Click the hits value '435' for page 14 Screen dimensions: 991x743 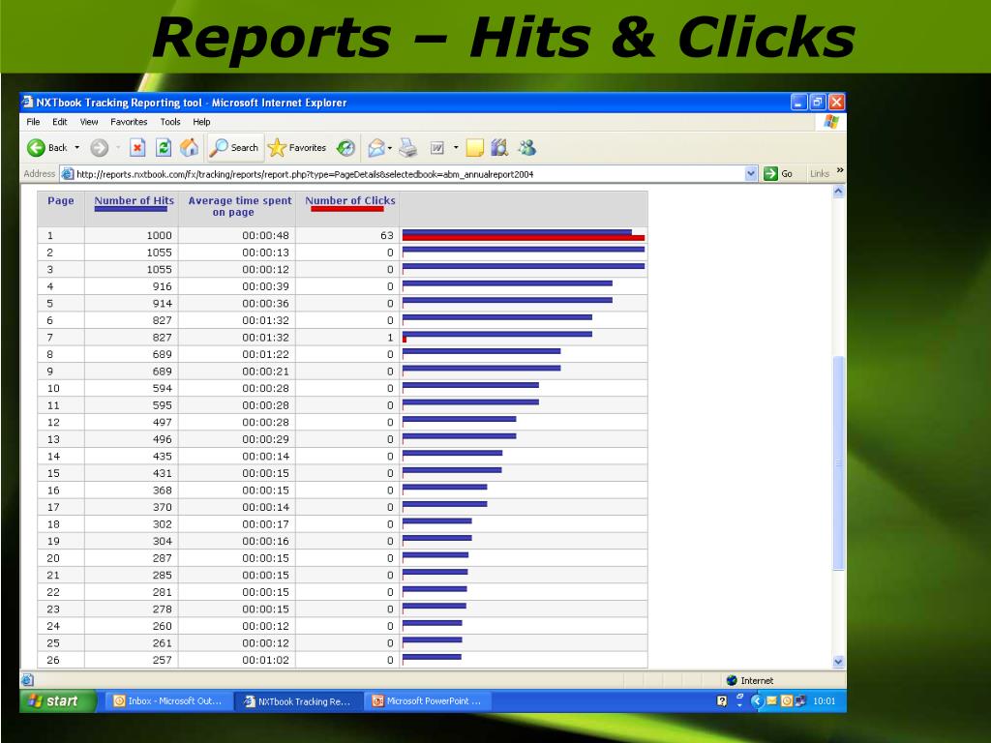coord(162,457)
